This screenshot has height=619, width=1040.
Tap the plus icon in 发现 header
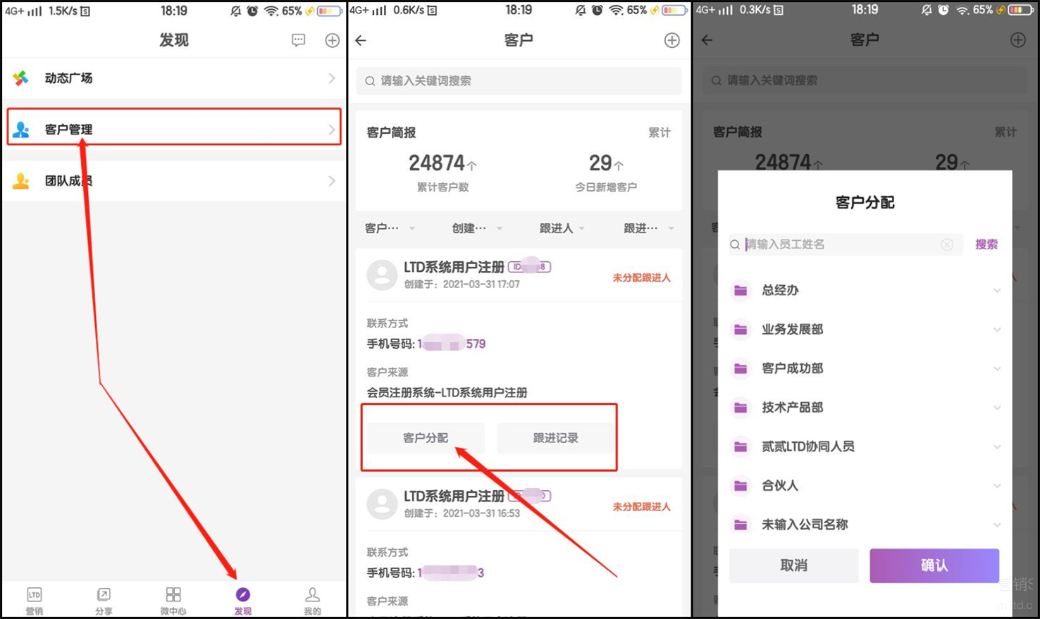(332, 40)
